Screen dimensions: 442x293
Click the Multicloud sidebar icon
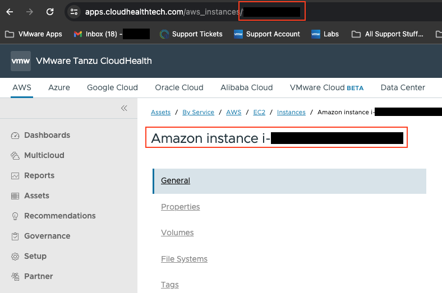point(15,156)
